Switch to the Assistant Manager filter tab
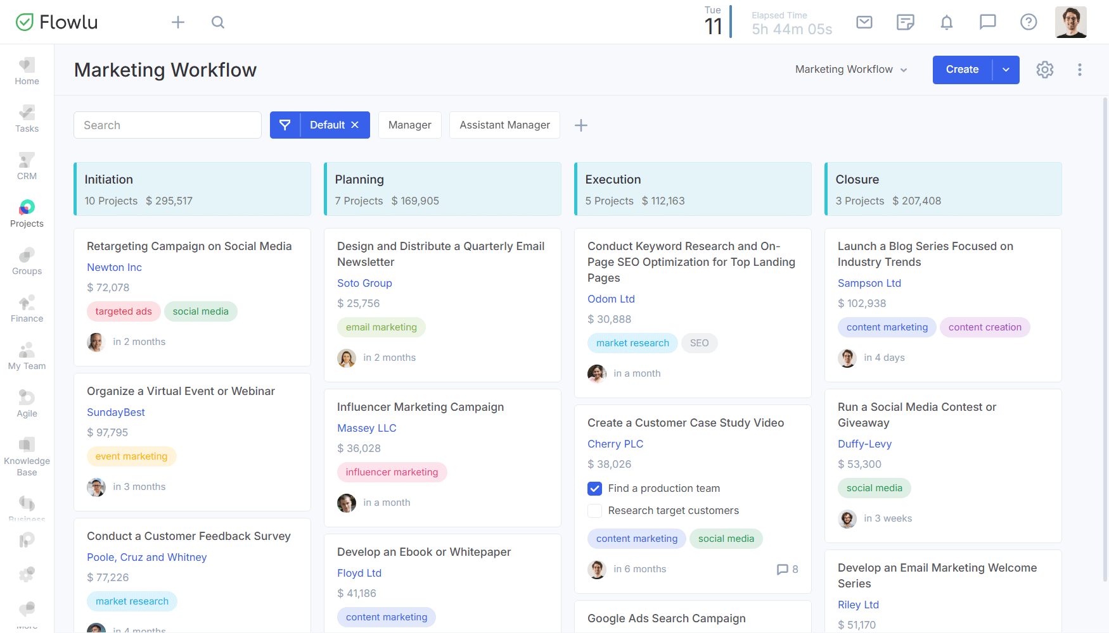 click(x=504, y=125)
